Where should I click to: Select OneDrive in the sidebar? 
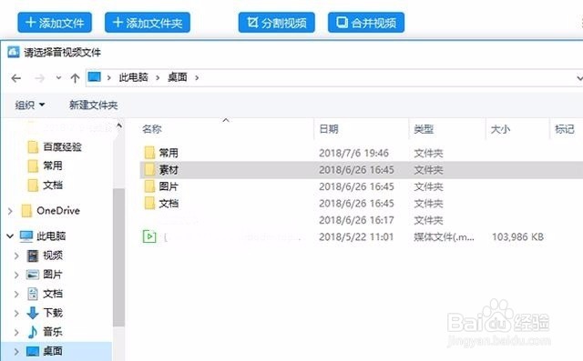point(51,211)
